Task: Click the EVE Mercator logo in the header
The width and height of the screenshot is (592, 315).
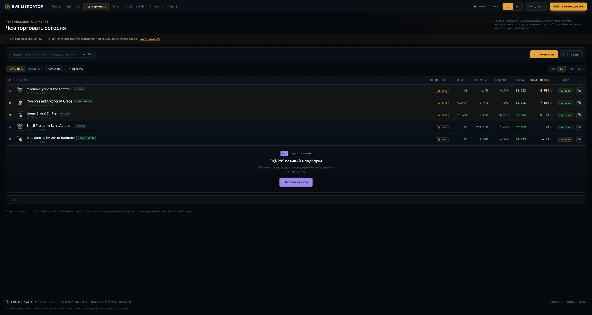Action: click(24, 7)
